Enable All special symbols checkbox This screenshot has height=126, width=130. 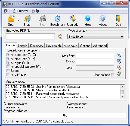(8, 67)
